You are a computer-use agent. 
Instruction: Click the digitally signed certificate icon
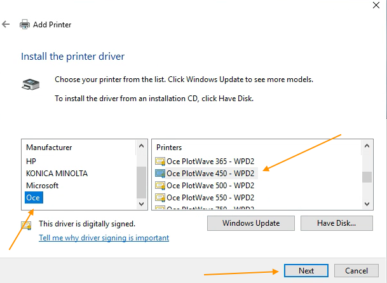coord(26,226)
